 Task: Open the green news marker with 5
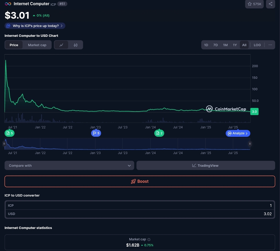(10, 133)
